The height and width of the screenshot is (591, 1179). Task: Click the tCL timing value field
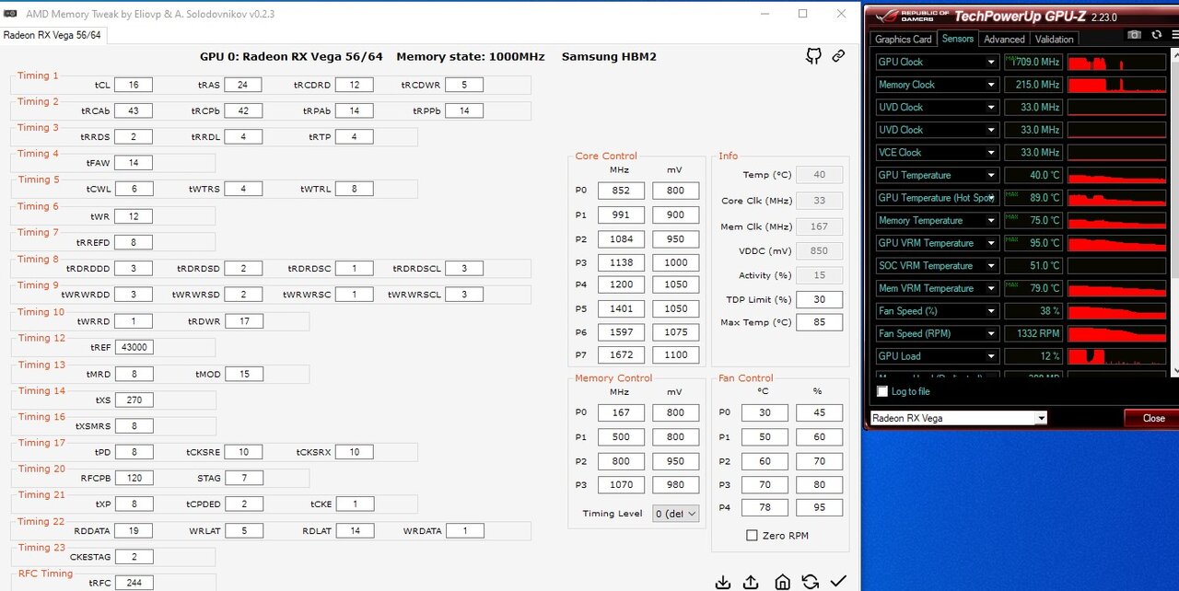tap(134, 85)
